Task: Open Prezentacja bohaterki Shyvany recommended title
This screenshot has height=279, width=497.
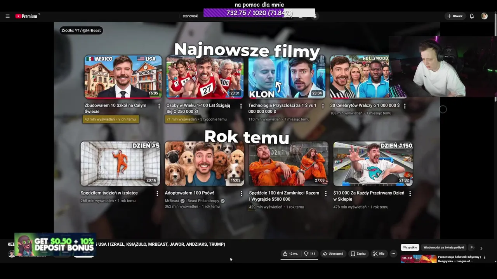Action: (x=459, y=259)
